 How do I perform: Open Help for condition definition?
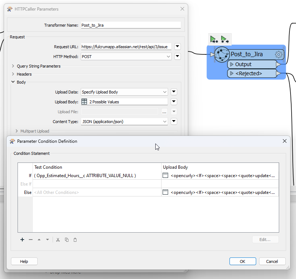point(24,261)
